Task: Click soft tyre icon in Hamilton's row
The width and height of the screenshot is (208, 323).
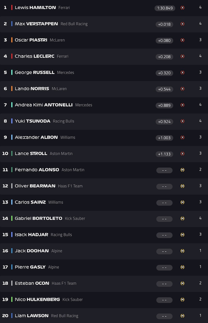Action: (x=182, y=8)
